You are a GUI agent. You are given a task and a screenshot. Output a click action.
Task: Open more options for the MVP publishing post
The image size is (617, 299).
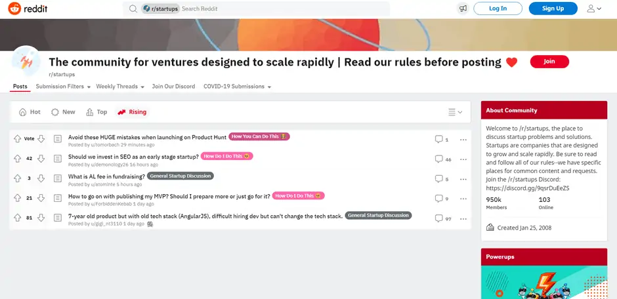click(x=463, y=198)
